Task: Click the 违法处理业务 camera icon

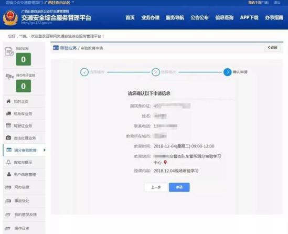Action: coord(8,137)
